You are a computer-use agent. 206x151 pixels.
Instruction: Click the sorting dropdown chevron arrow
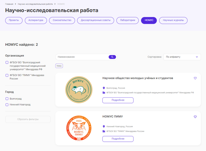click(197, 57)
